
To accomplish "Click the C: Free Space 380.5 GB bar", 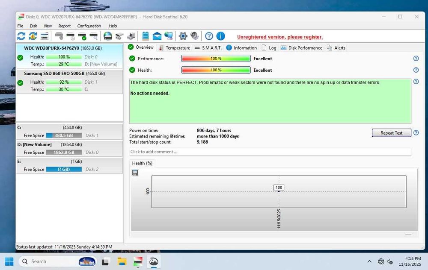I will coord(64,135).
